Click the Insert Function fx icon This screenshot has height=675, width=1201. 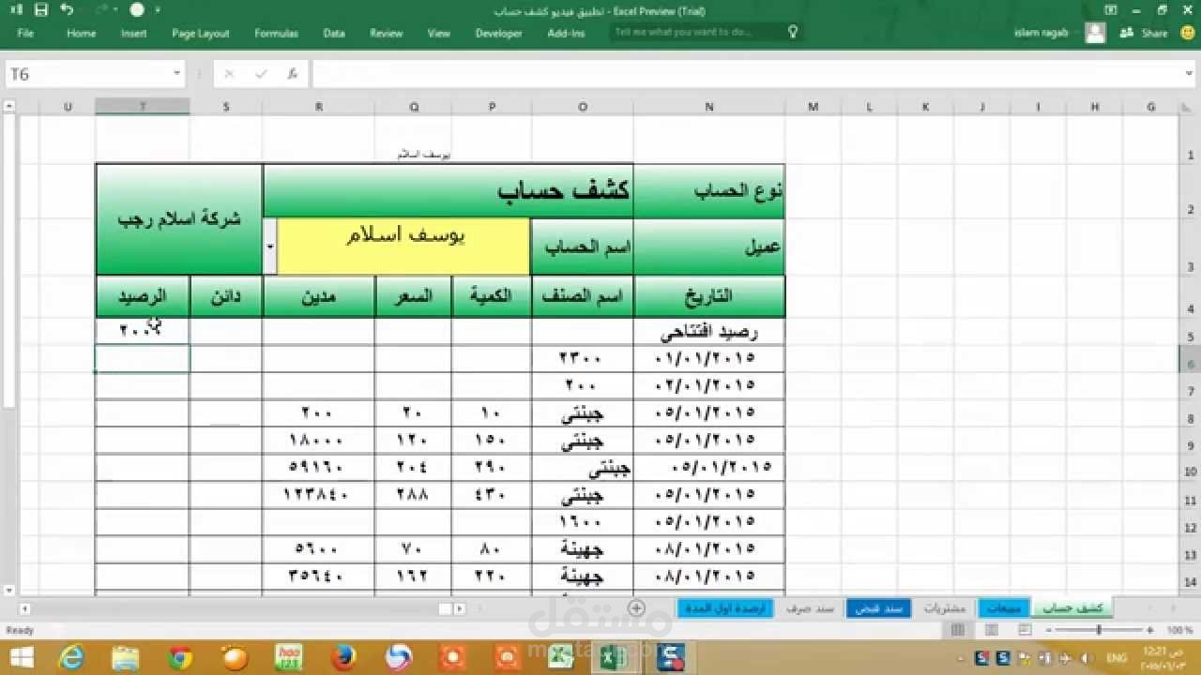click(x=293, y=74)
